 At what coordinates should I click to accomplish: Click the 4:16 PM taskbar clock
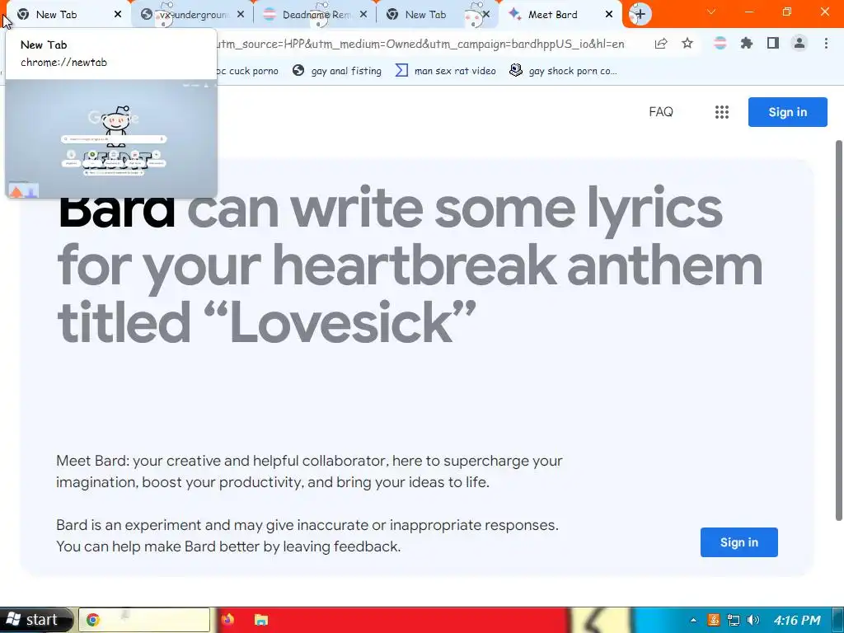[x=797, y=620]
